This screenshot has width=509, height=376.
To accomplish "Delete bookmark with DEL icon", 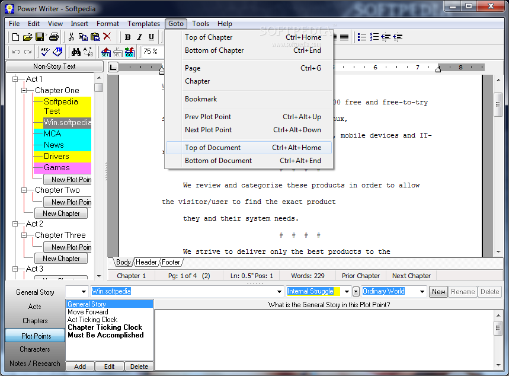I will pos(117,52).
